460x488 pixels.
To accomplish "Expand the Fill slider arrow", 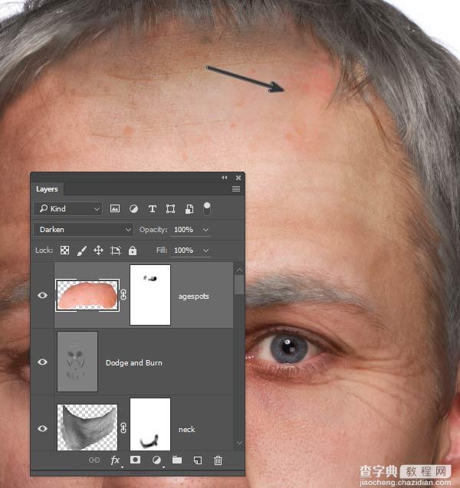I will 205,251.
